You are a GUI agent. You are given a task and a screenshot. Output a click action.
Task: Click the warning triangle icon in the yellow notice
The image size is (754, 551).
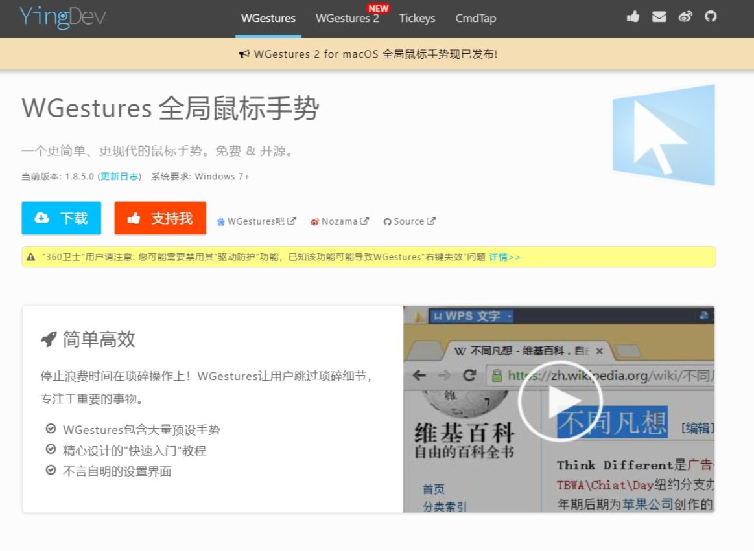pyautogui.click(x=31, y=257)
